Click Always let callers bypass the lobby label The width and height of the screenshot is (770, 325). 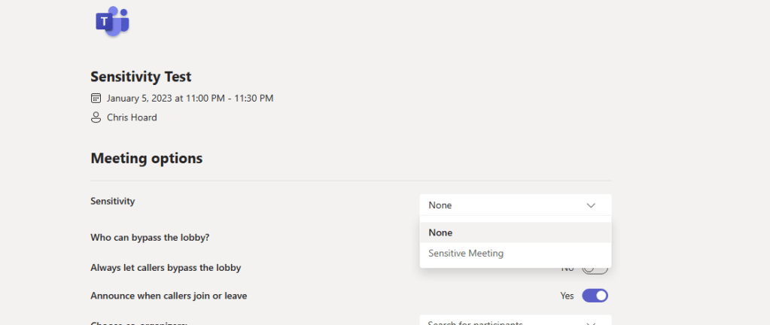click(x=166, y=267)
